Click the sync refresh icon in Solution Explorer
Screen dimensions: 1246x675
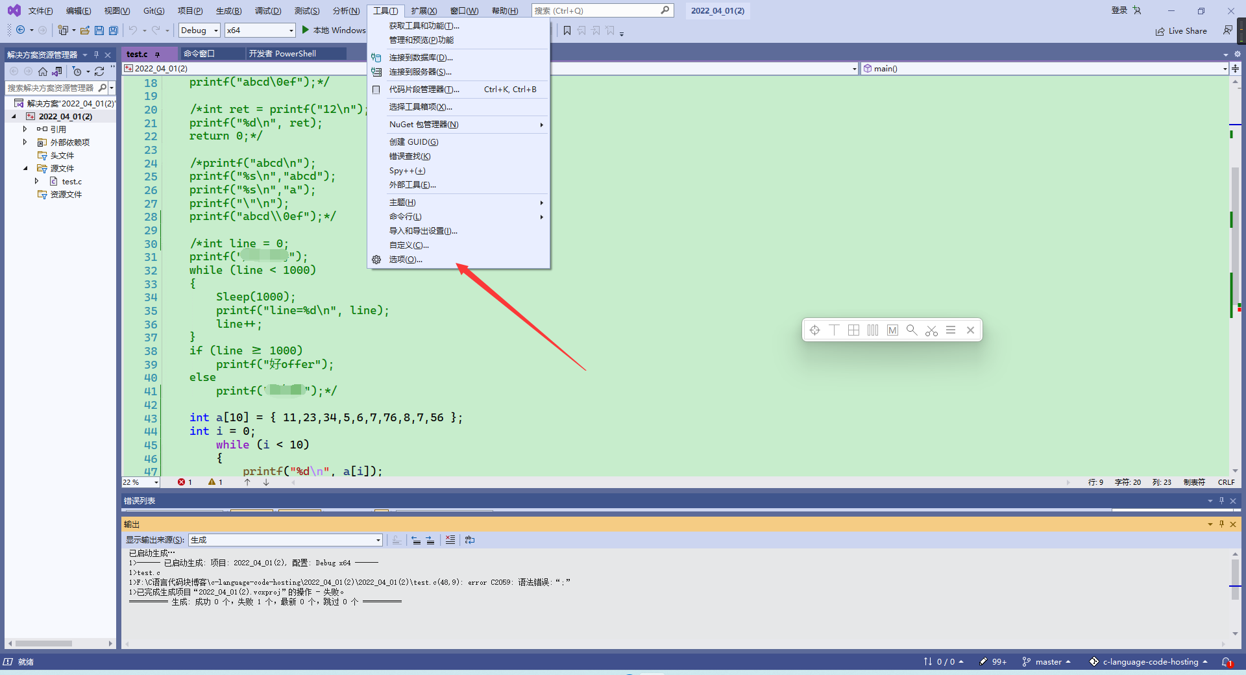tap(99, 71)
